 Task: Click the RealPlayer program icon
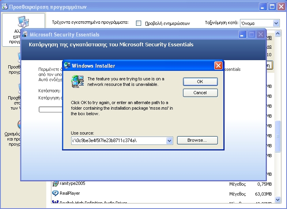click(55, 193)
